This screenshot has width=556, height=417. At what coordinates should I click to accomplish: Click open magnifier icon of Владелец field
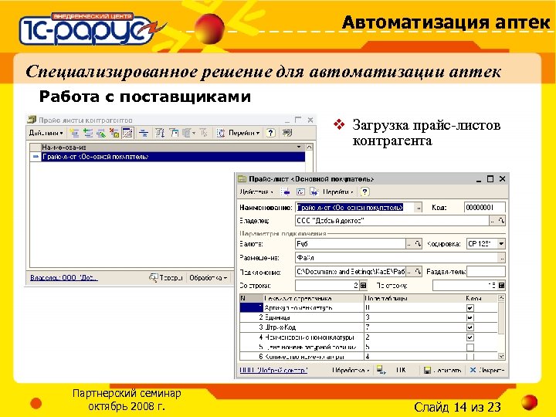tap(501, 222)
